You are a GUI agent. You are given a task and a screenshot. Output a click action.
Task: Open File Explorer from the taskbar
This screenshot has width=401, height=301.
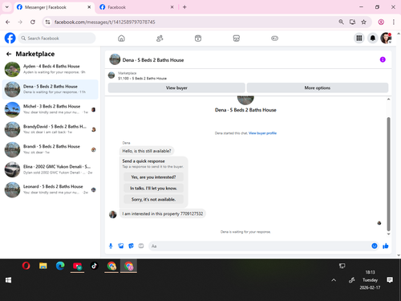tap(43, 266)
